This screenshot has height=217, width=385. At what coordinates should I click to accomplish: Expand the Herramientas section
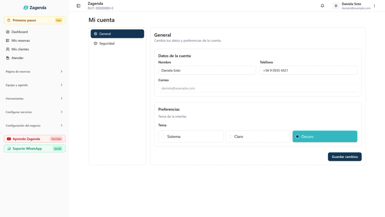click(x=34, y=99)
